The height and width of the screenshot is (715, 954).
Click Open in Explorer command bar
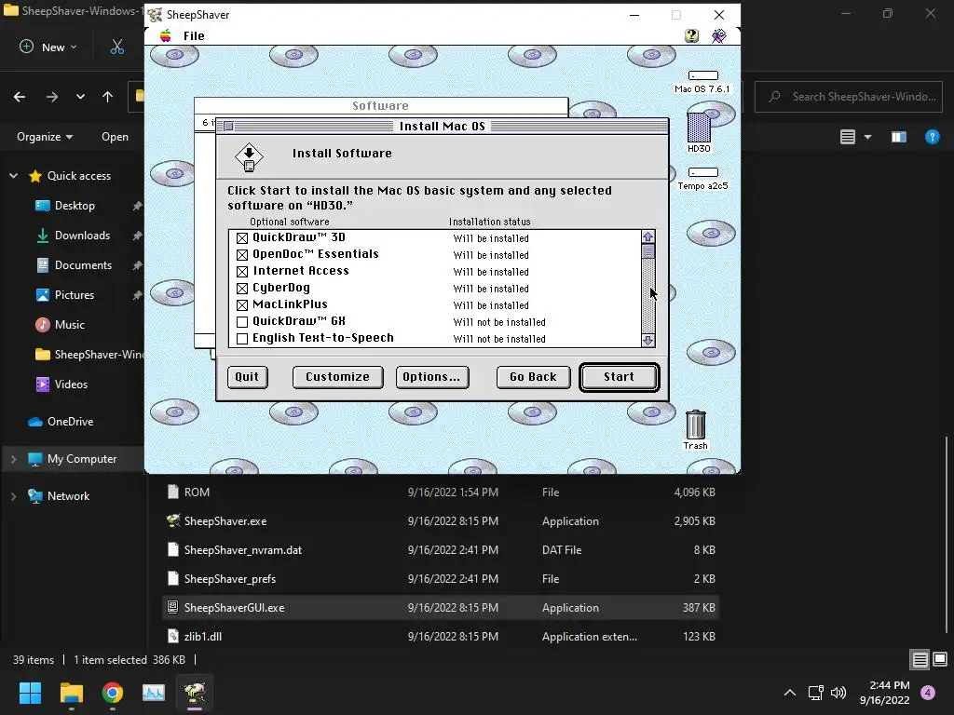pyautogui.click(x=115, y=137)
